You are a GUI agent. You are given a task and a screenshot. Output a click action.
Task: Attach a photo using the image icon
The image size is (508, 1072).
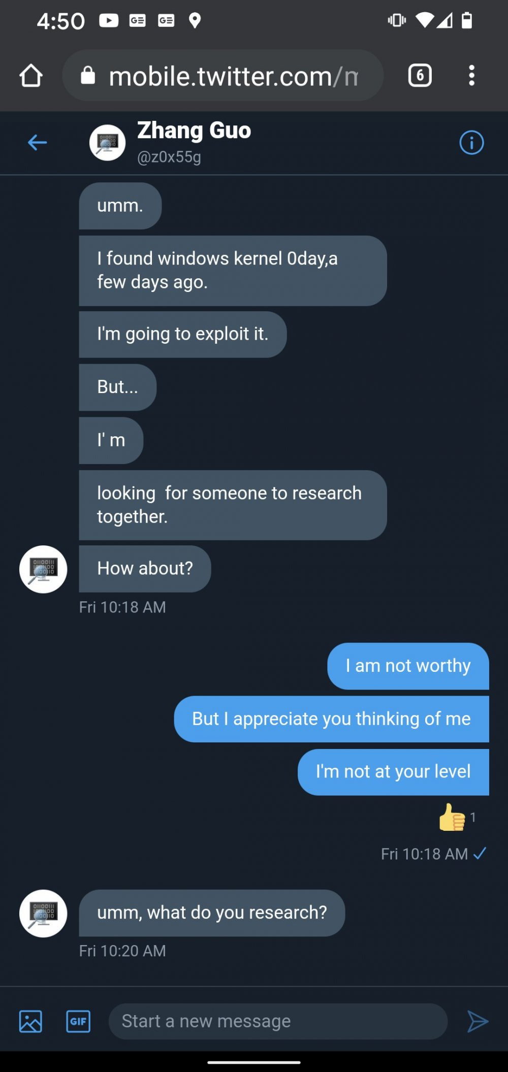tap(30, 1021)
